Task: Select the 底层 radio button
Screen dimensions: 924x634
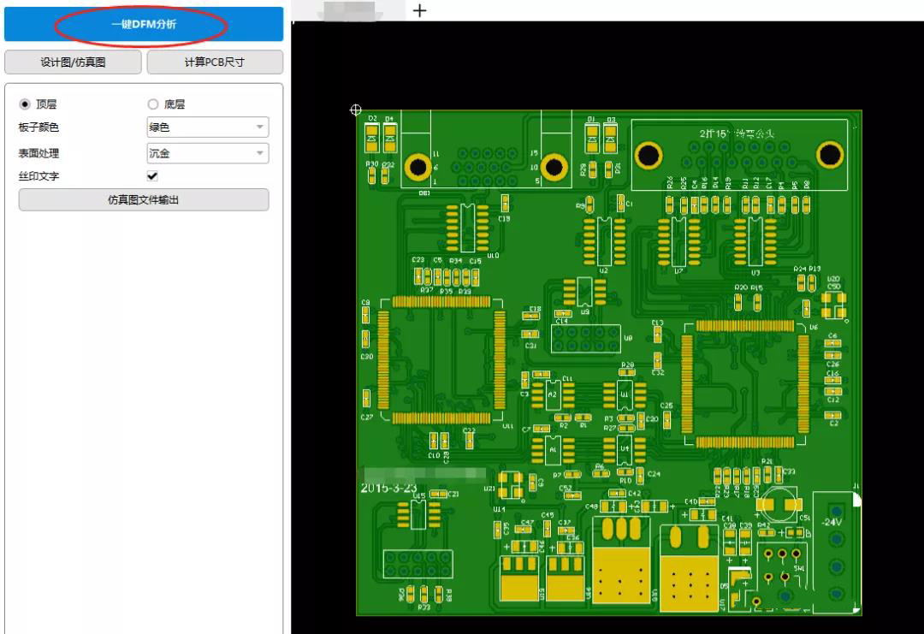Action: (x=153, y=104)
